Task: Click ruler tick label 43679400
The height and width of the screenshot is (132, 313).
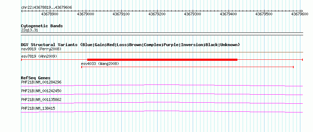Action: [228, 14]
